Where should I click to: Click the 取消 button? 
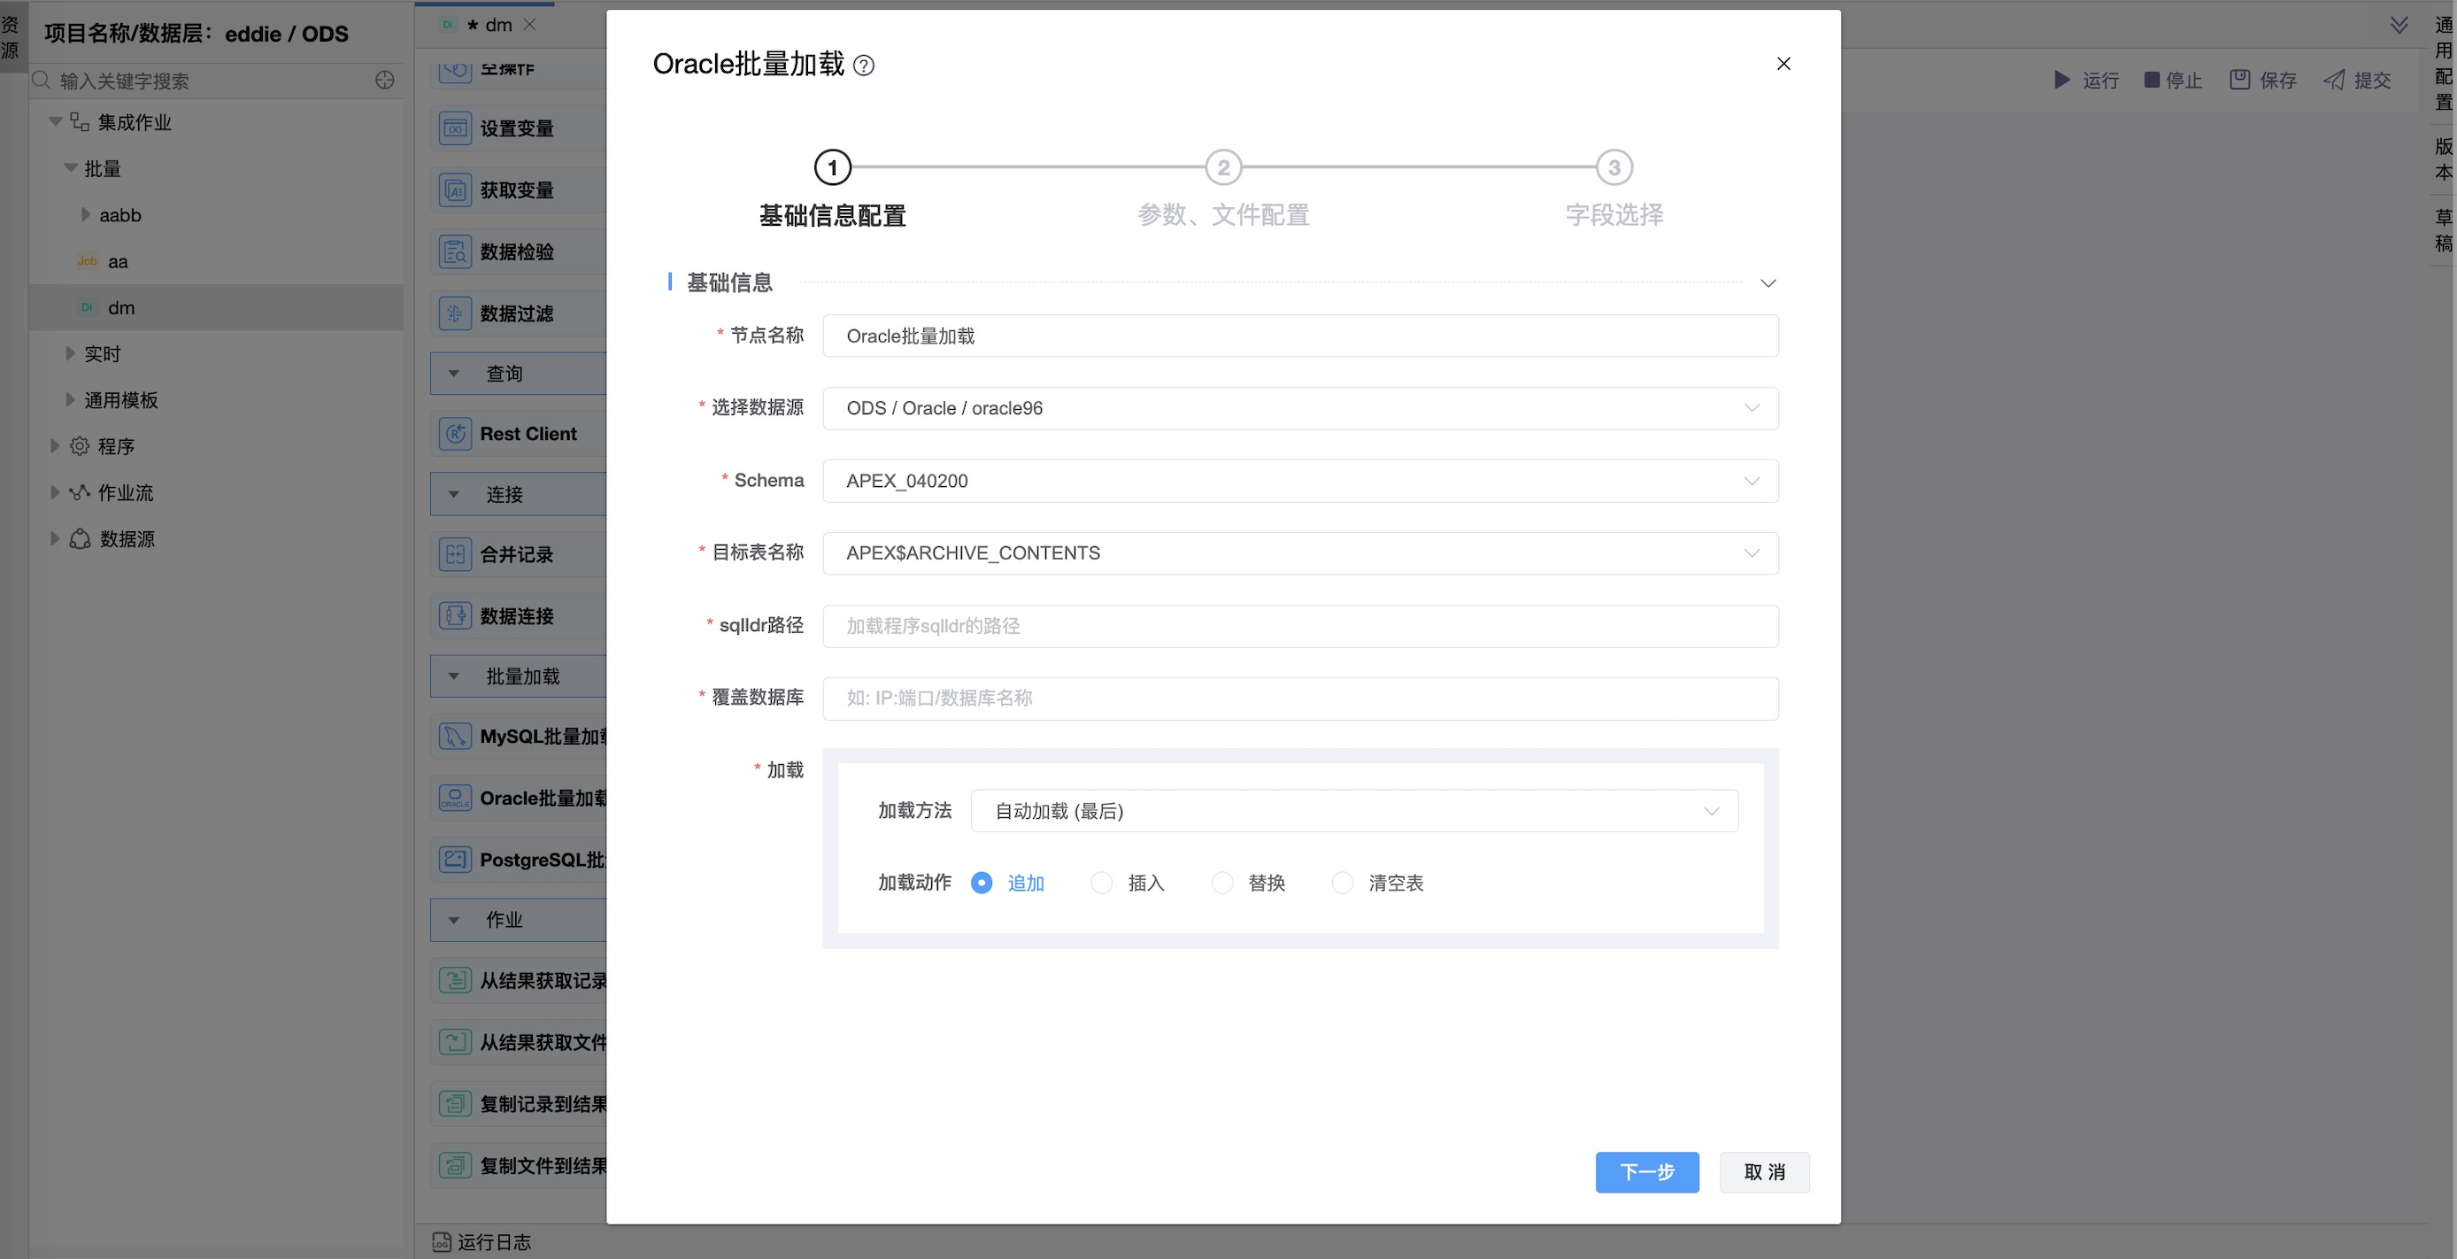[1764, 1171]
